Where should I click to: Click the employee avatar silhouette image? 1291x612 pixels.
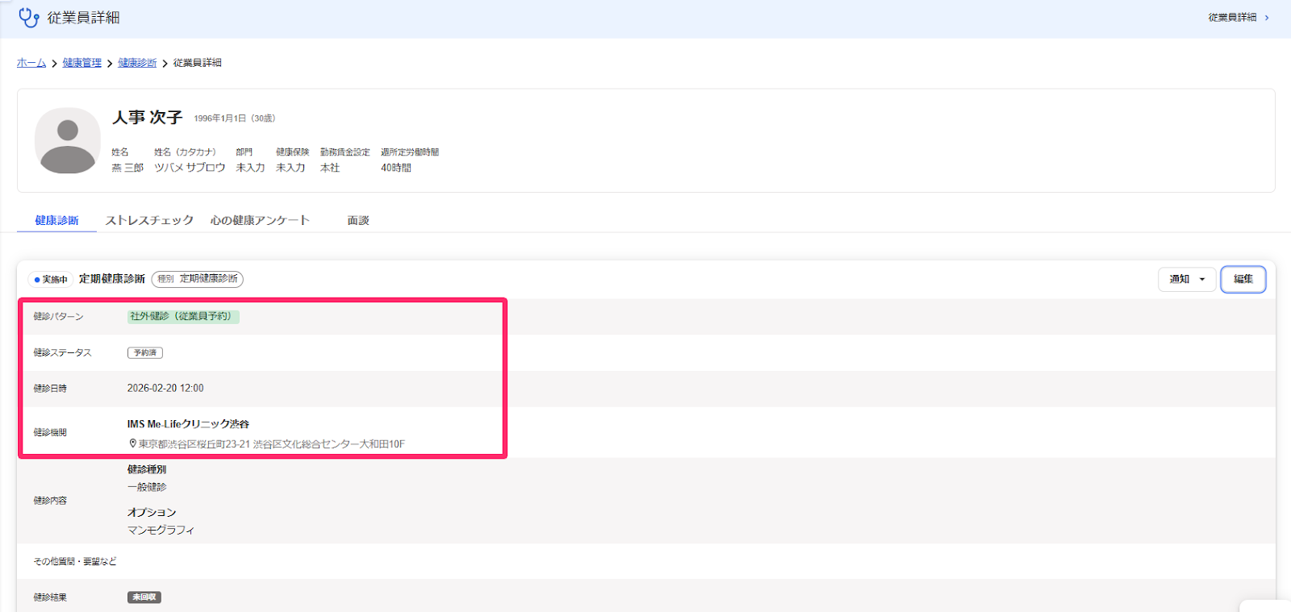click(x=68, y=140)
